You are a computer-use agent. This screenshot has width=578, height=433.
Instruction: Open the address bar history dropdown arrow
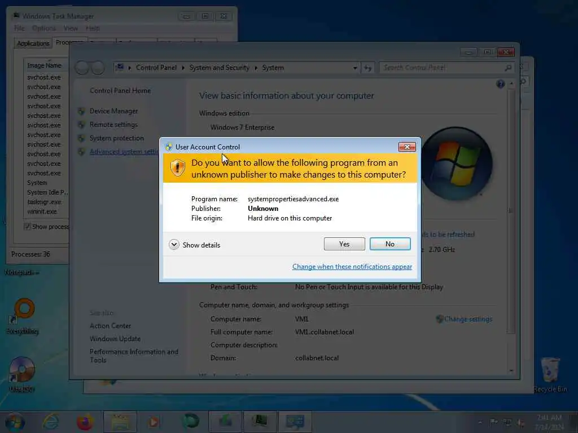[355, 68]
